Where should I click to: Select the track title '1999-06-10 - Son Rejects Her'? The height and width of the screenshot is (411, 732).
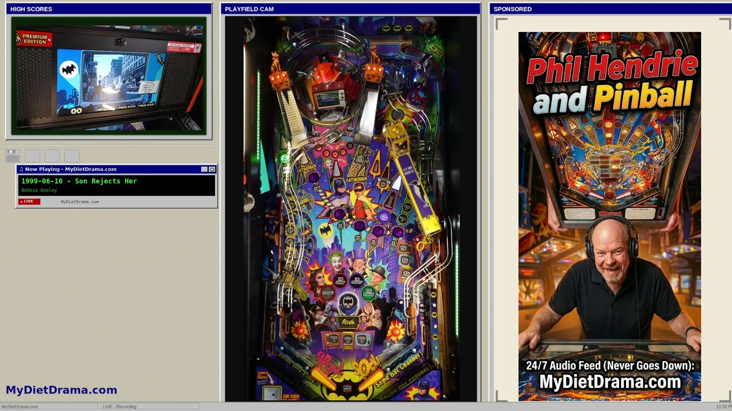[79, 181]
